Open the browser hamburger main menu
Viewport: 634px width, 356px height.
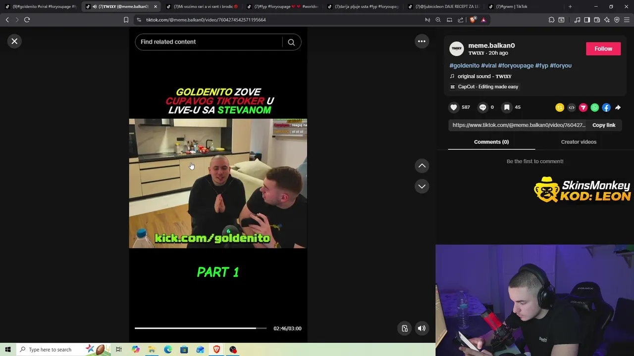click(627, 20)
